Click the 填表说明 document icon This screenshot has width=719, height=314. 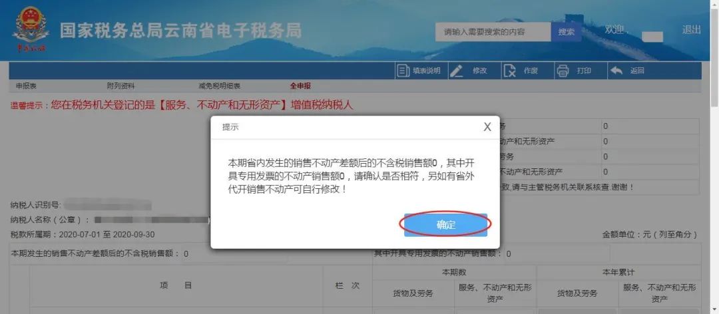click(403, 71)
